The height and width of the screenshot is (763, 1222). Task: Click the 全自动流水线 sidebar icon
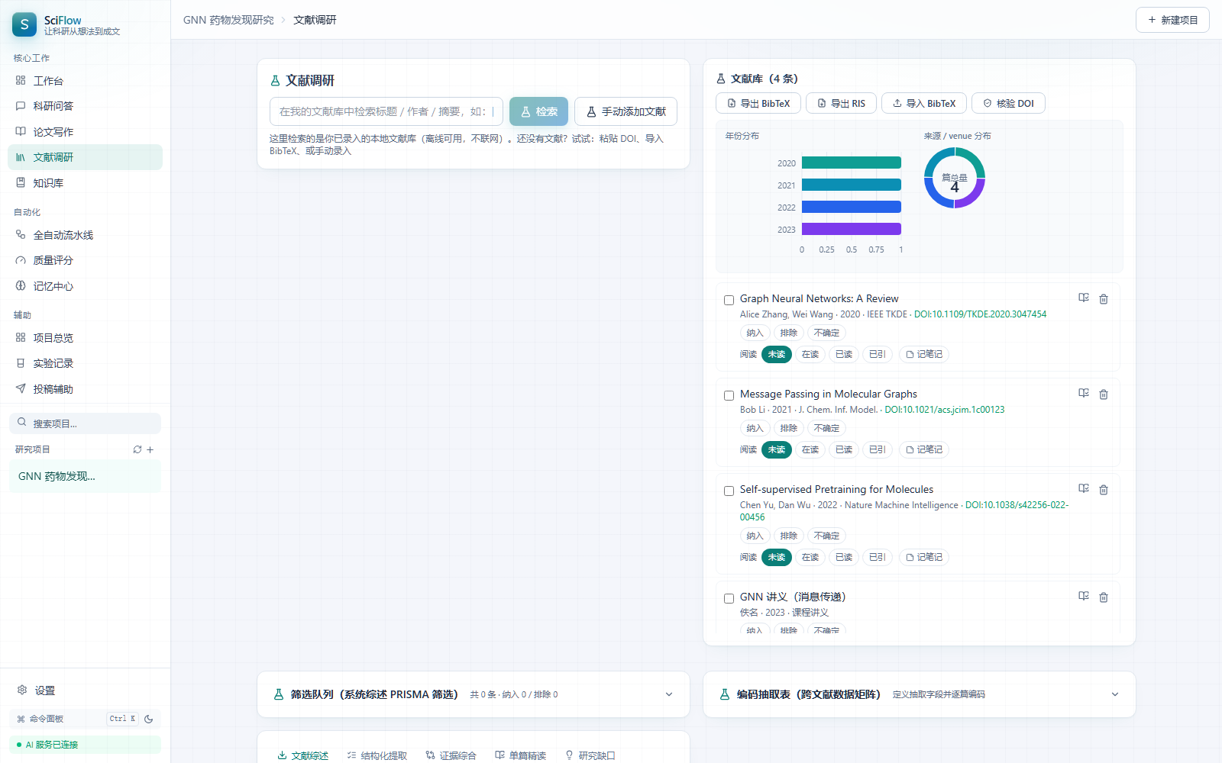pos(21,235)
